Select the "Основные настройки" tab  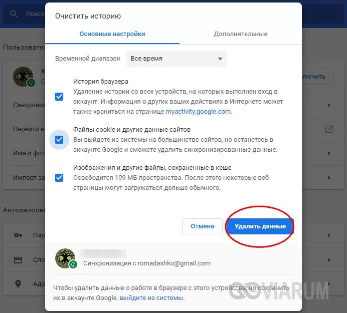[x=112, y=34]
